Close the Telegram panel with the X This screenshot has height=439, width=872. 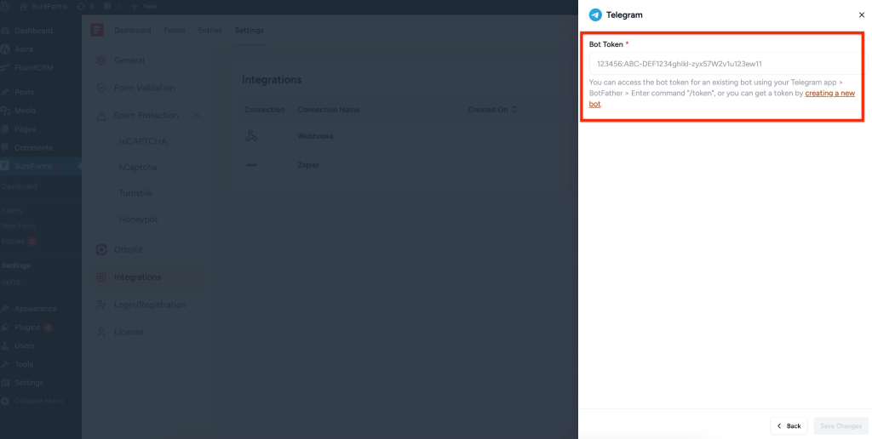(862, 15)
